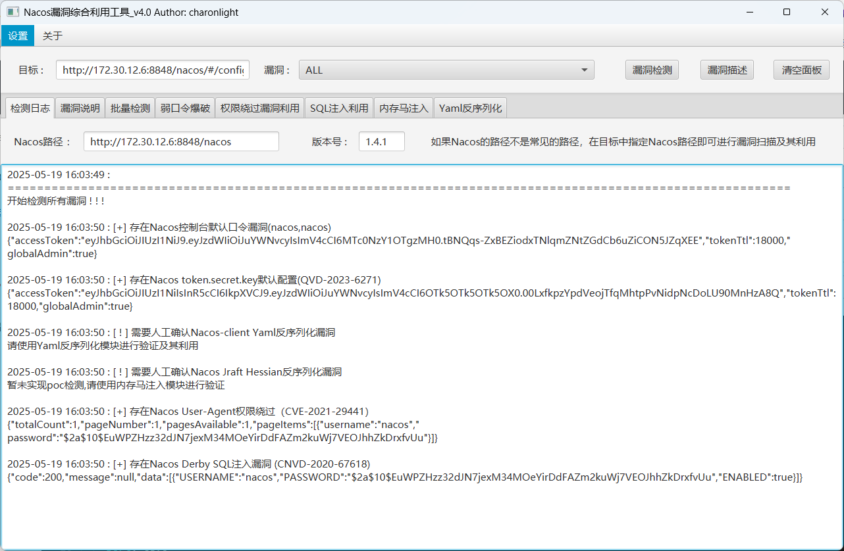Image resolution: width=844 pixels, height=551 pixels.
Task: Click the Derby SQL注入漏洞 CNVD-2020-67618 log line
Action: 189,464
